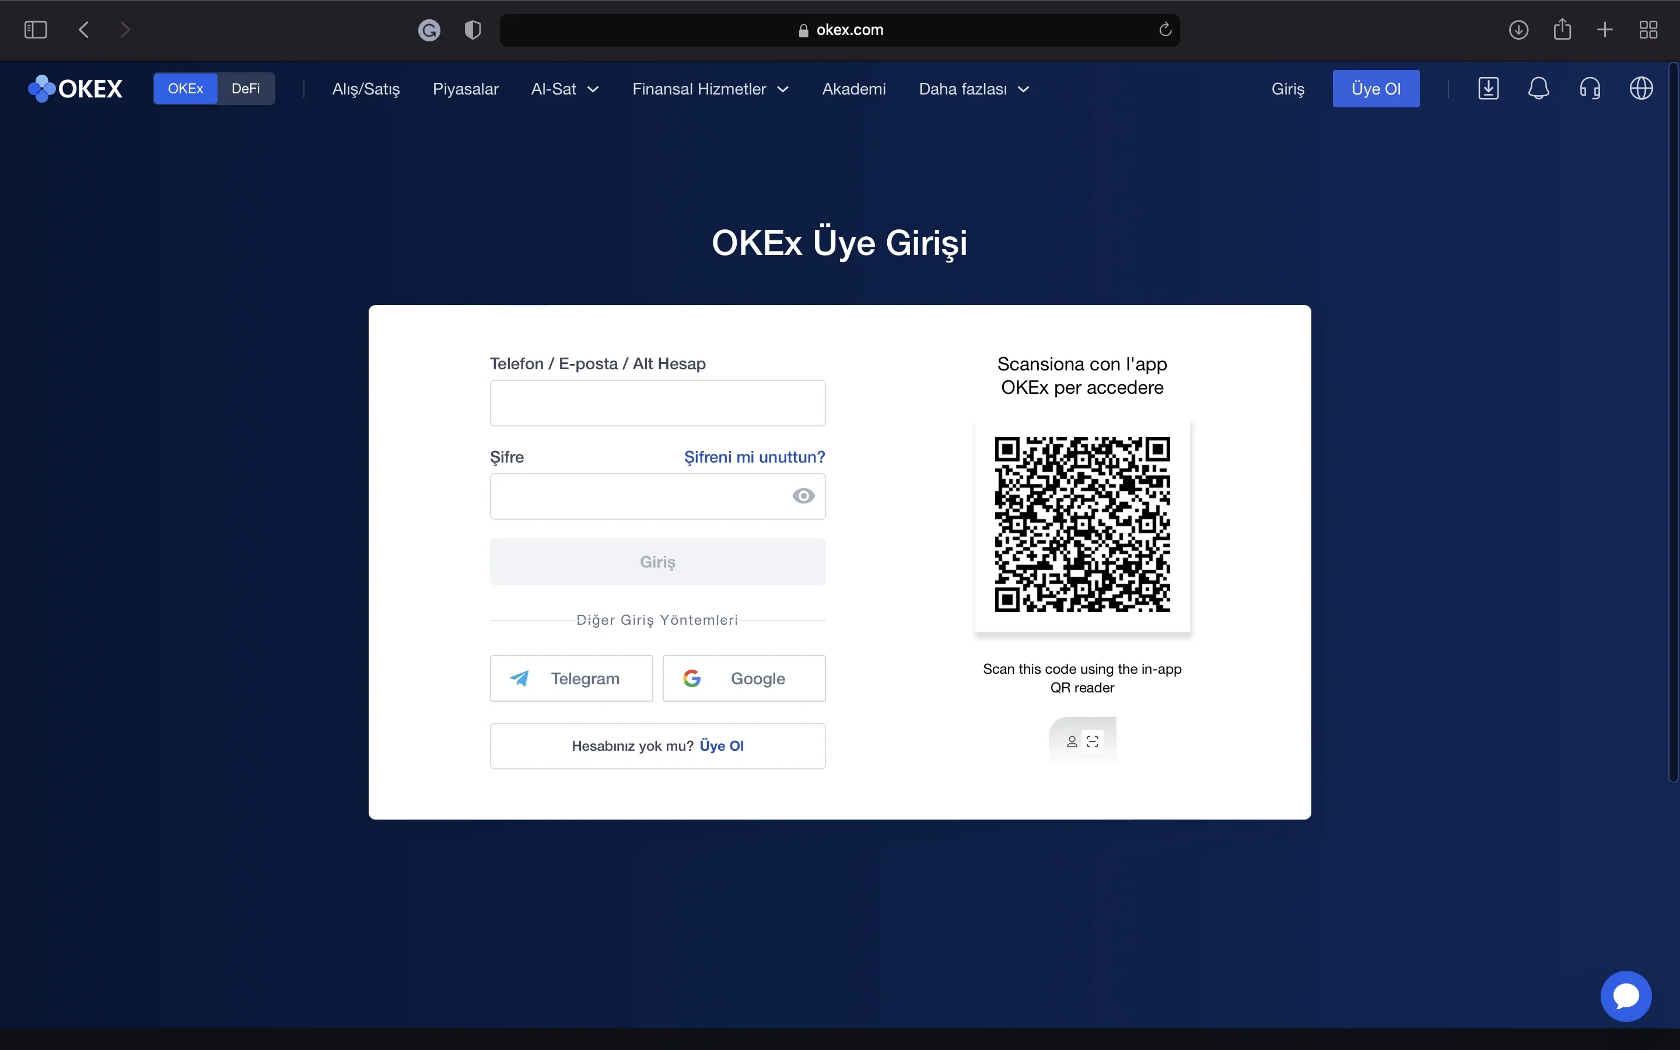
Task: Focus the Telefon / E-posta / Alt Hesap field
Action: pos(657,402)
